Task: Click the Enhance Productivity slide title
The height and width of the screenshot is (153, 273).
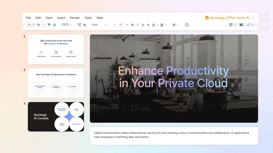Action: [x=173, y=77]
